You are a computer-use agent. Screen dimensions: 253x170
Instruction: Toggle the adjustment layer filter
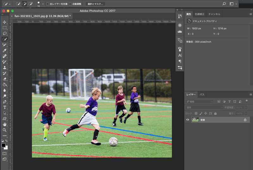coord(224,101)
